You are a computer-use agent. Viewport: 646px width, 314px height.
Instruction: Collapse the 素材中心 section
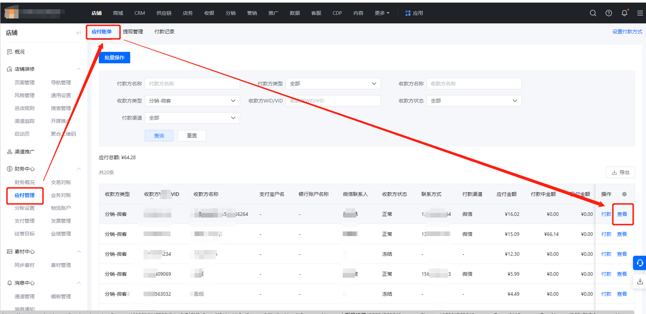pos(79,252)
